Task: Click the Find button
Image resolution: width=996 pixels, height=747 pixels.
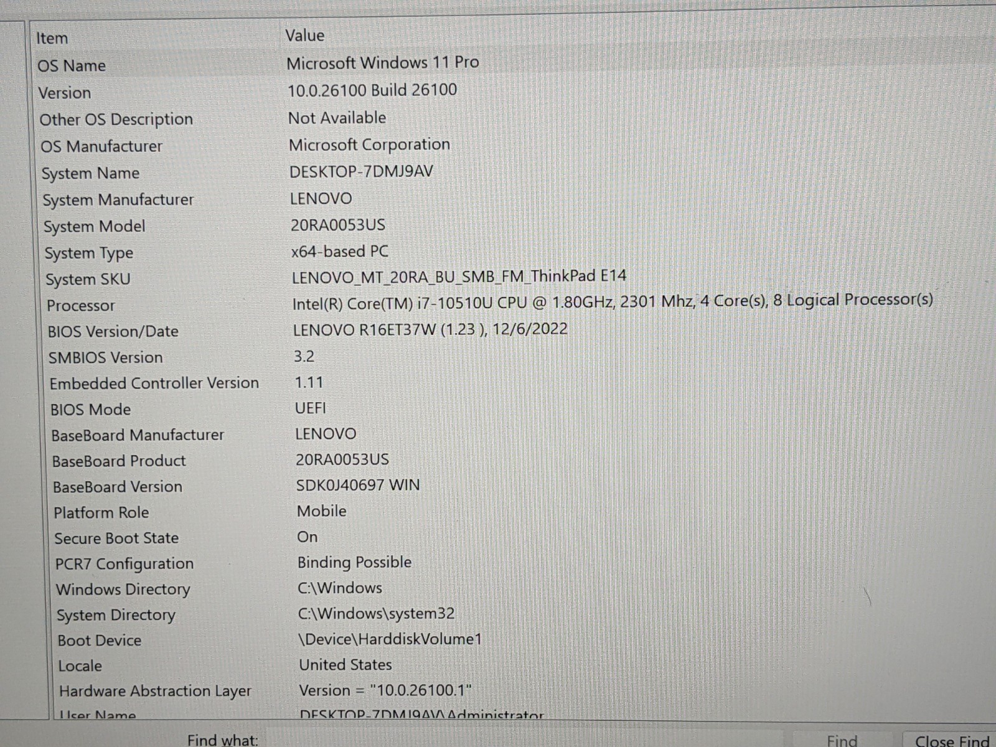Action: pos(842,740)
